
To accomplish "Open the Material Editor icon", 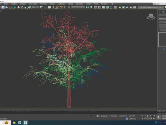I will pyautogui.click(x=115, y=7).
